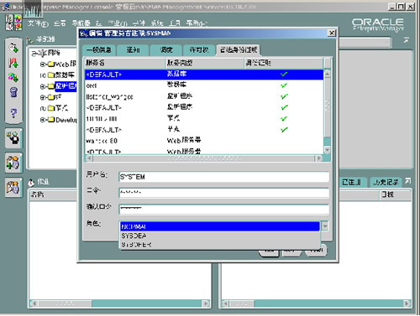Open the 导航器 menu
This screenshot has height=316, width=420.
[x=81, y=23]
